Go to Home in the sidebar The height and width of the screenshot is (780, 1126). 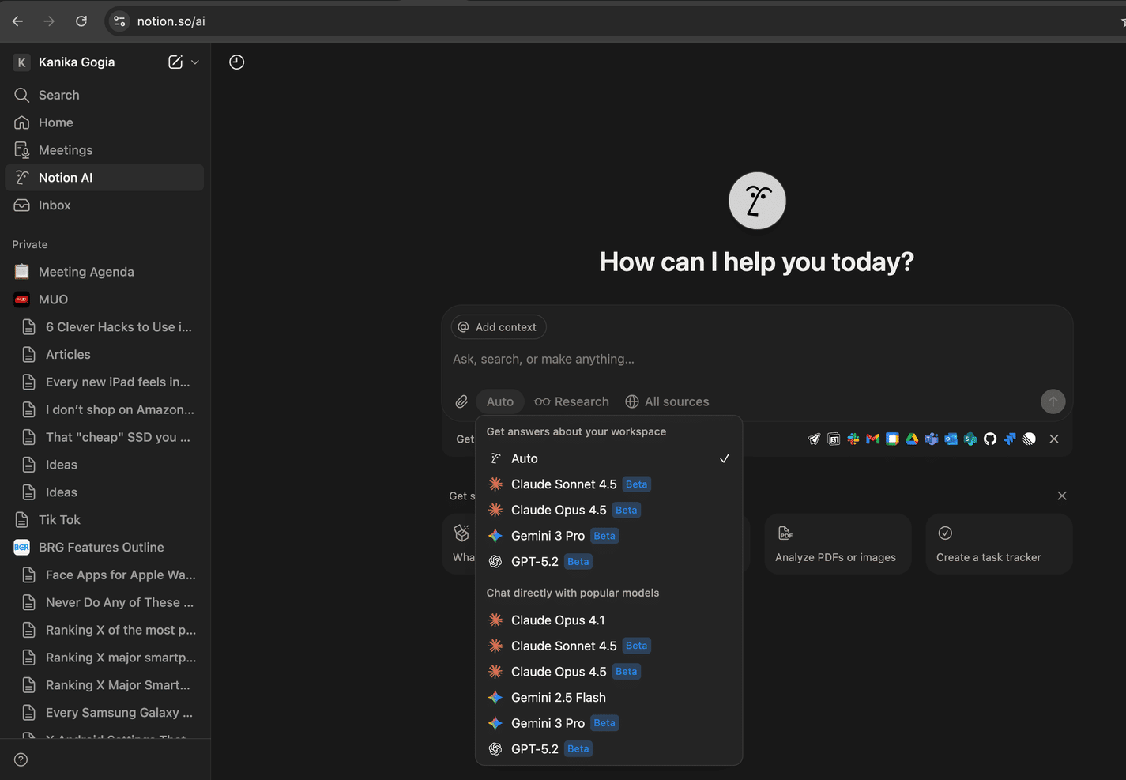tap(104, 122)
